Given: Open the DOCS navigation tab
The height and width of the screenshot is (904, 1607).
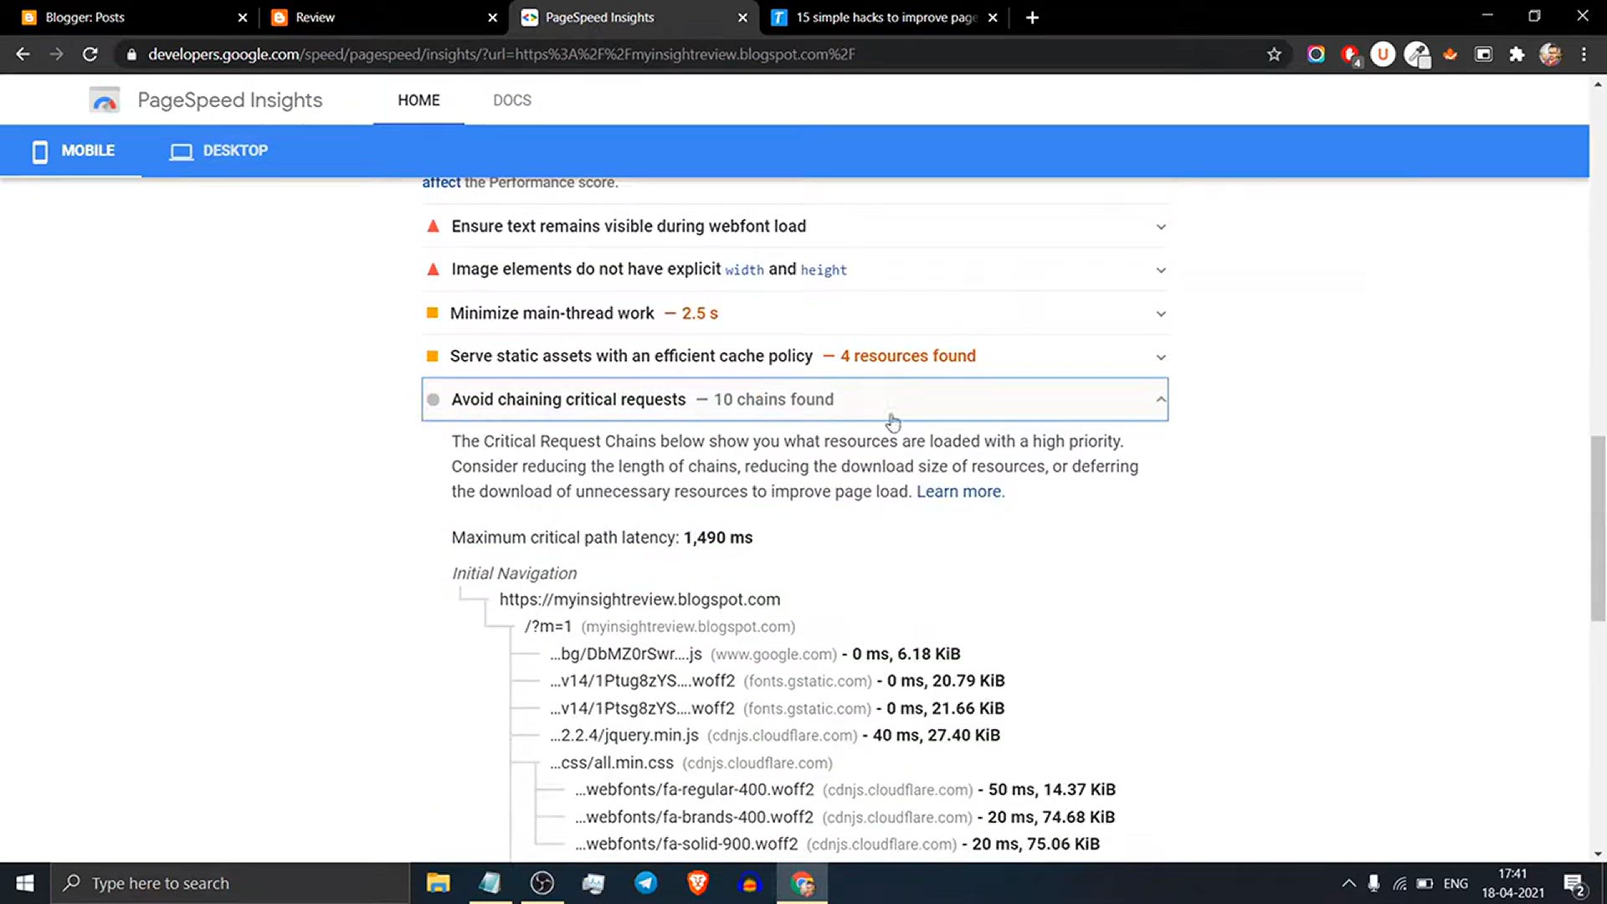Looking at the screenshot, I should [512, 100].
